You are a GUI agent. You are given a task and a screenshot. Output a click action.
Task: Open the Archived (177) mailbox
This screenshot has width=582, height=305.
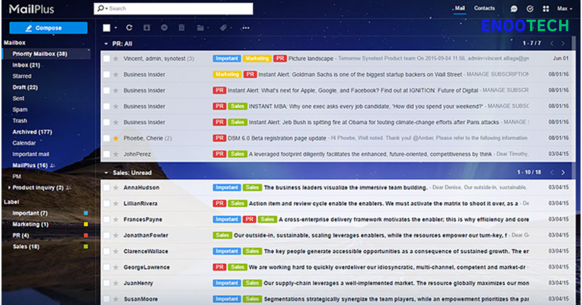tap(32, 132)
